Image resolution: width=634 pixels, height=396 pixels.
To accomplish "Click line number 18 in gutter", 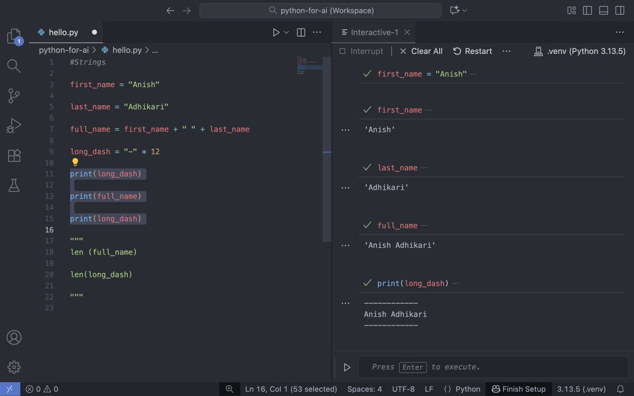I will point(49,252).
